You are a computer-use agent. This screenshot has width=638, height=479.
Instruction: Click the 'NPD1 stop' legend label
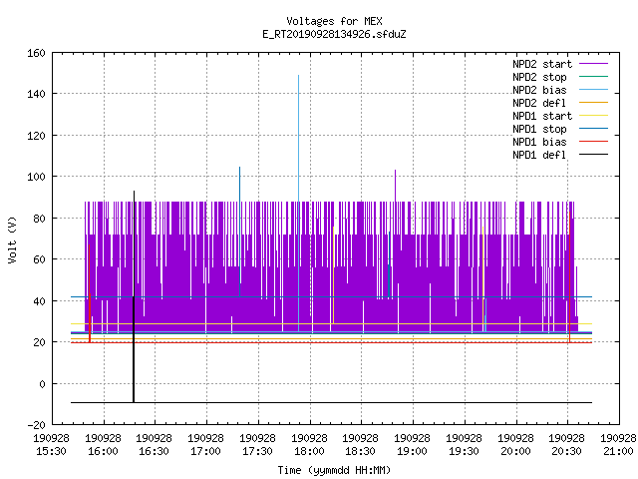pyautogui.click(x=539, y=129)
